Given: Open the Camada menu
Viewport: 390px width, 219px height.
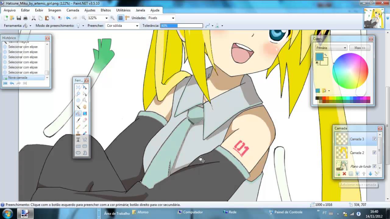Looking at the screenshot, I should 73,10.
